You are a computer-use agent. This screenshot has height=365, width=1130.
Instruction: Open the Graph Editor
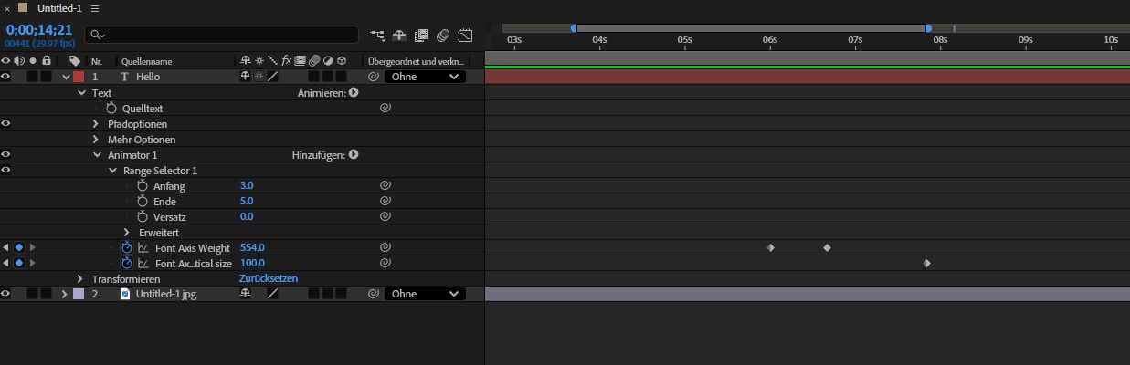(x=465, y=36)
